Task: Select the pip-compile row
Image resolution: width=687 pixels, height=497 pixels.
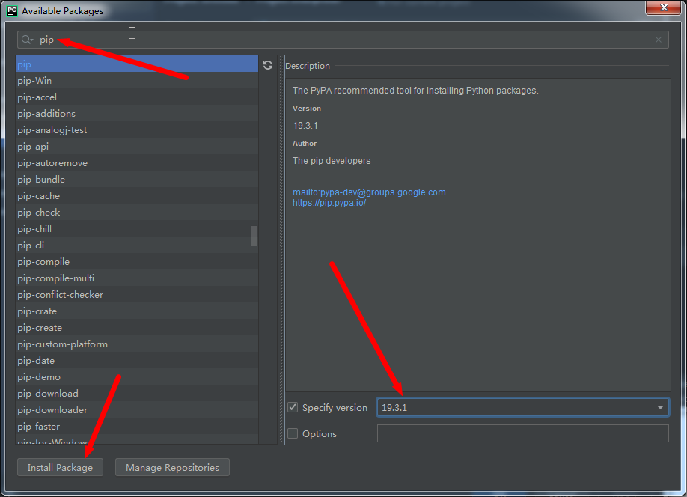Action: [x=137, y=262]
